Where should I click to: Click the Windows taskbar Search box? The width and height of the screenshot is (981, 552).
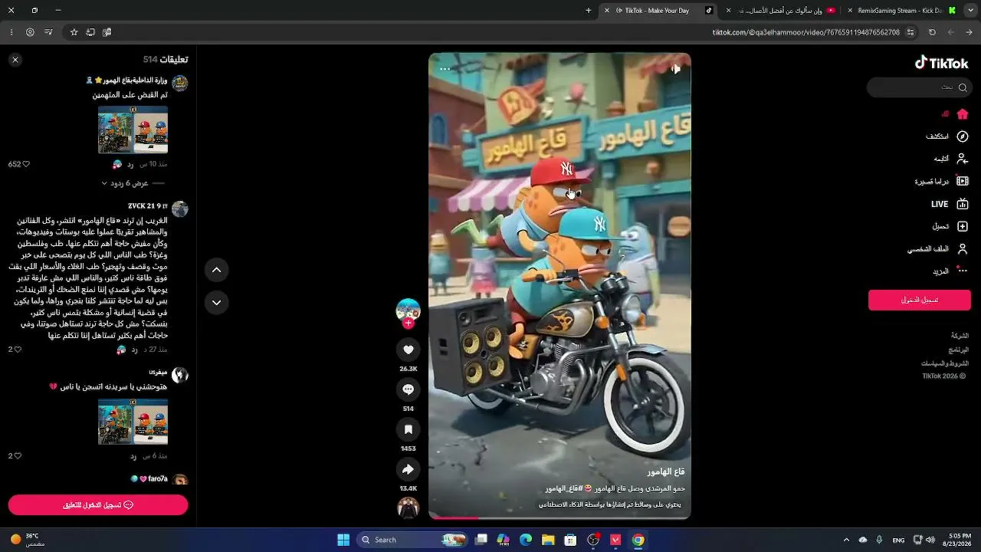coord(412,540)
